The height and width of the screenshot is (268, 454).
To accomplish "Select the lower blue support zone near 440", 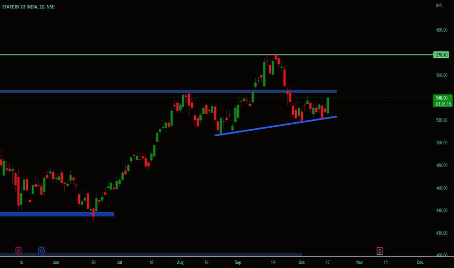I will coord(57,214).
